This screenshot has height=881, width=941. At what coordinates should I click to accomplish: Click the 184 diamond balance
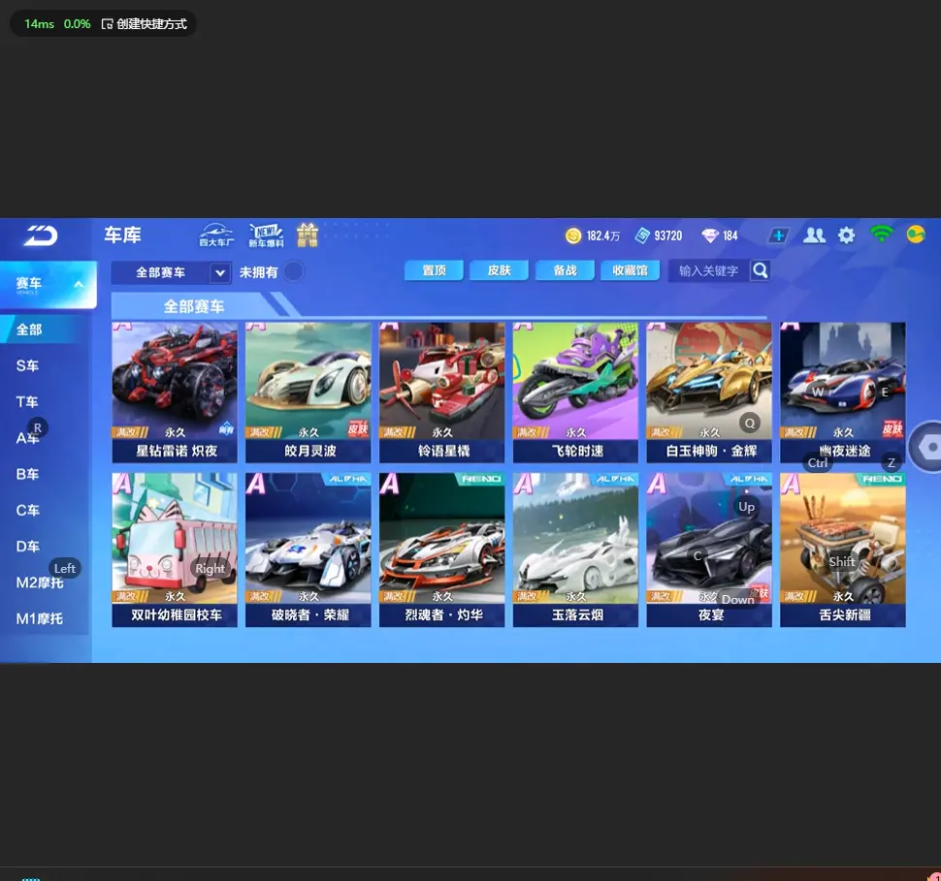(730, 236)
